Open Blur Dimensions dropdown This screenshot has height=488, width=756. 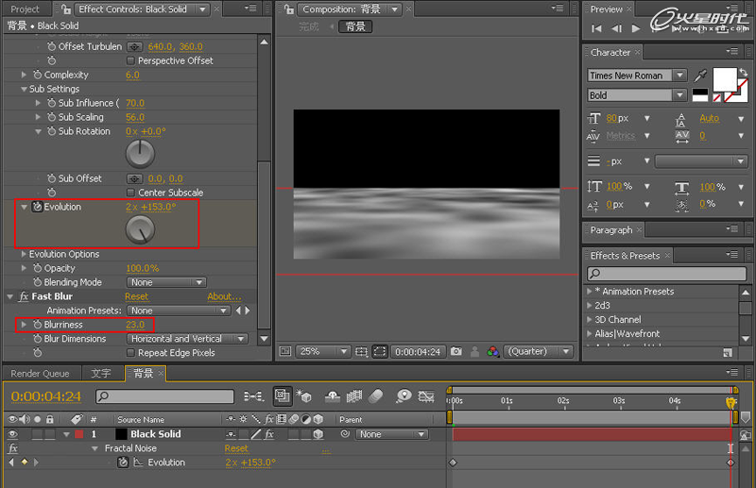click(x=187, y=339)
